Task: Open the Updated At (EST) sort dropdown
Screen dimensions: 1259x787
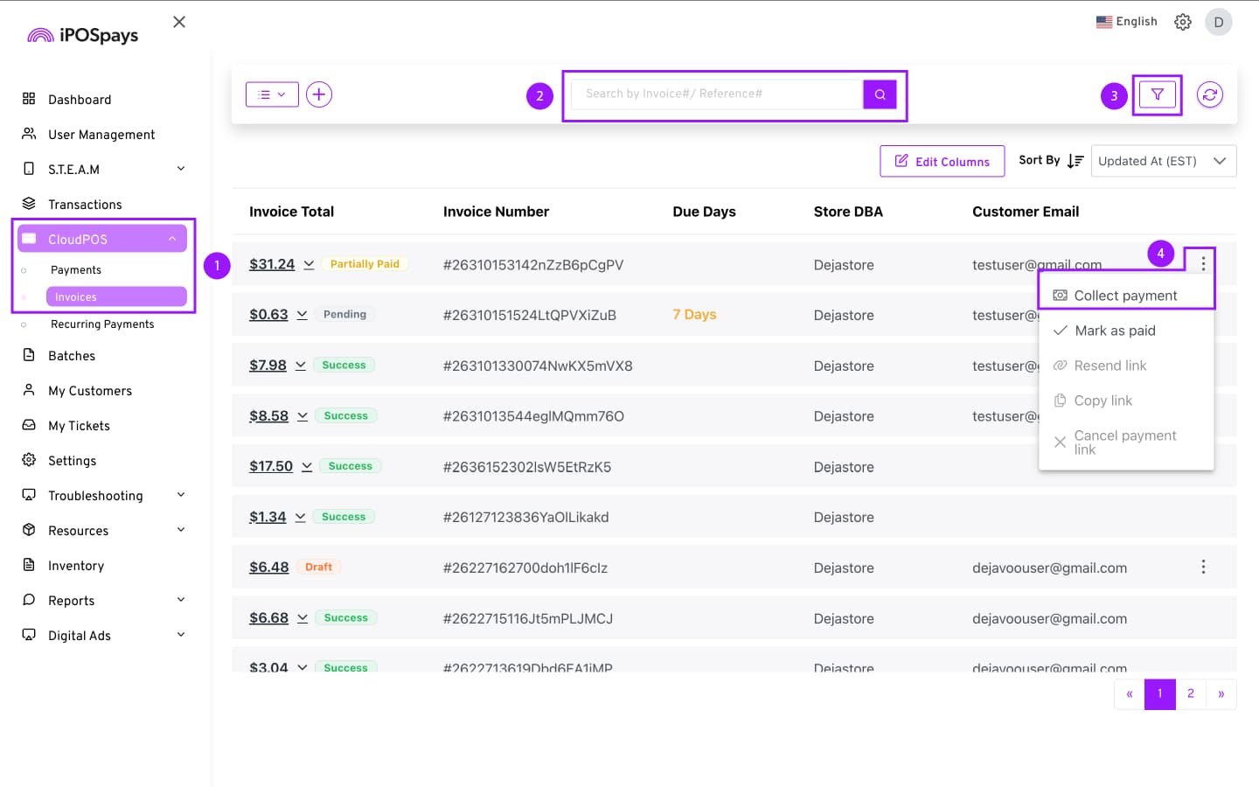Action: [x=1163, y=161]
